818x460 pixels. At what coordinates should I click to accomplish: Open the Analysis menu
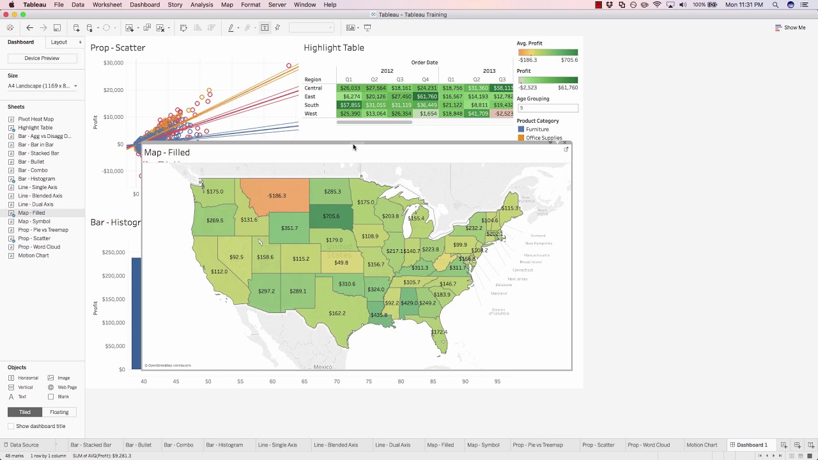tap(202, 4)
